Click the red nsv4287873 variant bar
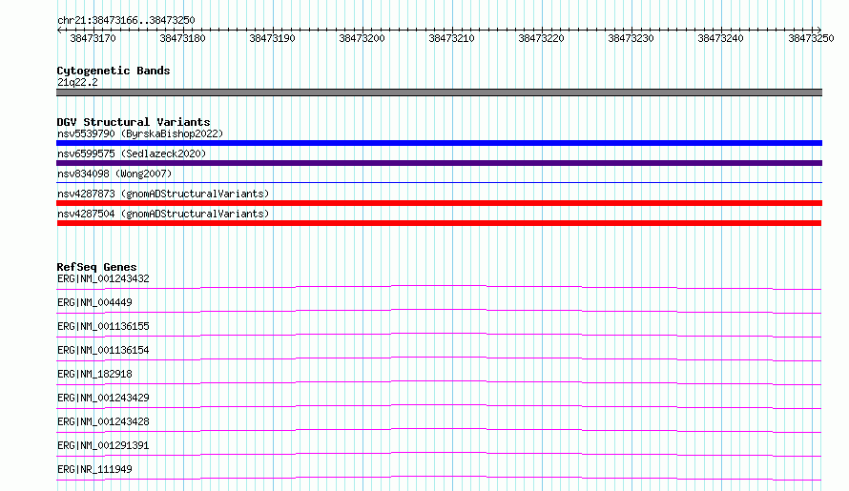 tap(439, 203)
